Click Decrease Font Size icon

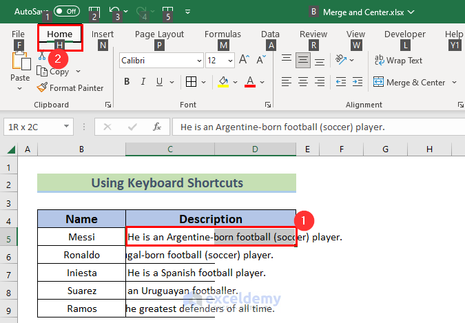tap(261, 60)
